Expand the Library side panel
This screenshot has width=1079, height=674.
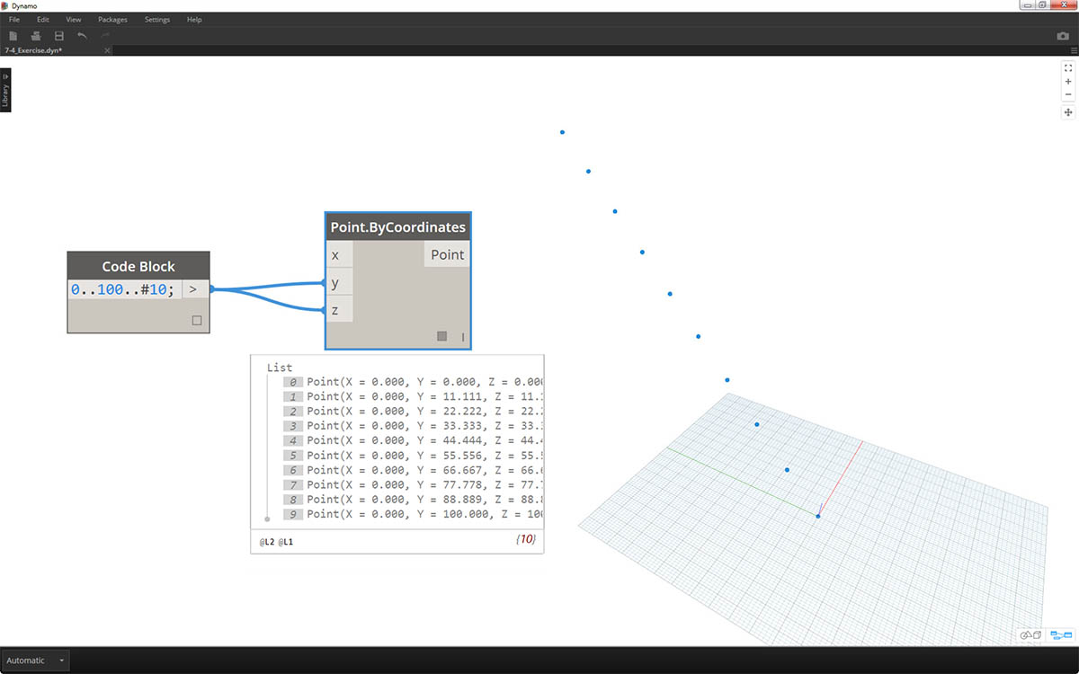5,91
